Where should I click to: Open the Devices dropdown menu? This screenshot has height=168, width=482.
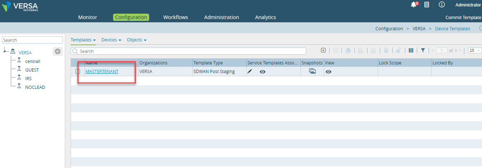pyautogui.click(x=111, y=40)
